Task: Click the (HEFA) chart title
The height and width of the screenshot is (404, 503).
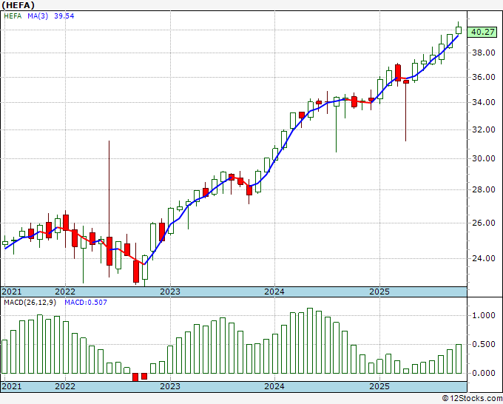Action: click(18, 5)
